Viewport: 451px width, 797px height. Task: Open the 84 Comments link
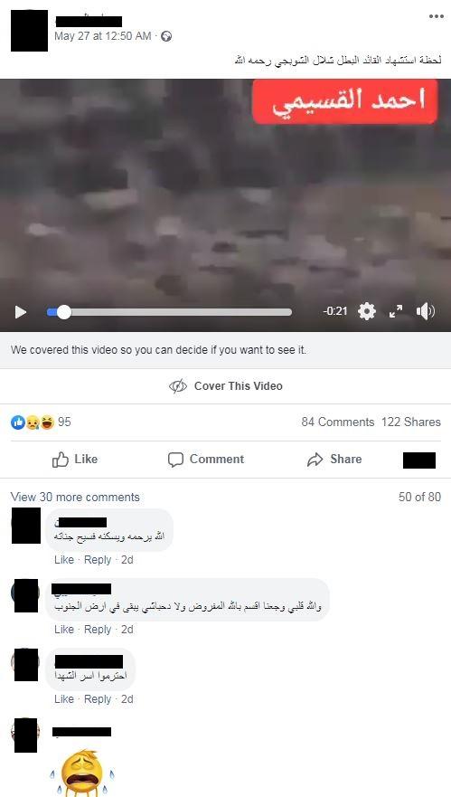[x=338, y=422]
